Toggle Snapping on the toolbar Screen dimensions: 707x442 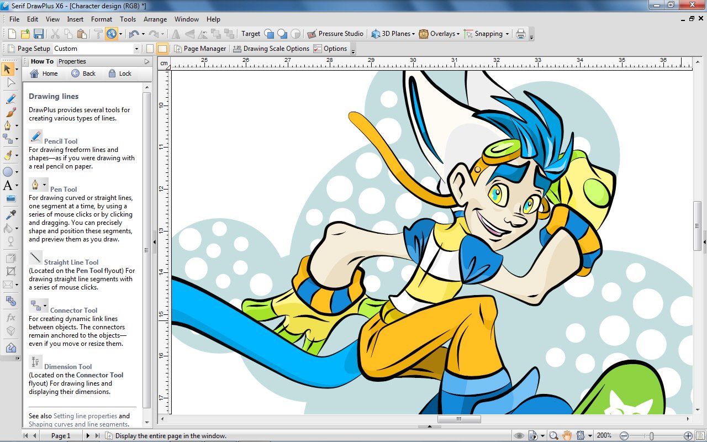pyautogui.click(x=486, y=34)
